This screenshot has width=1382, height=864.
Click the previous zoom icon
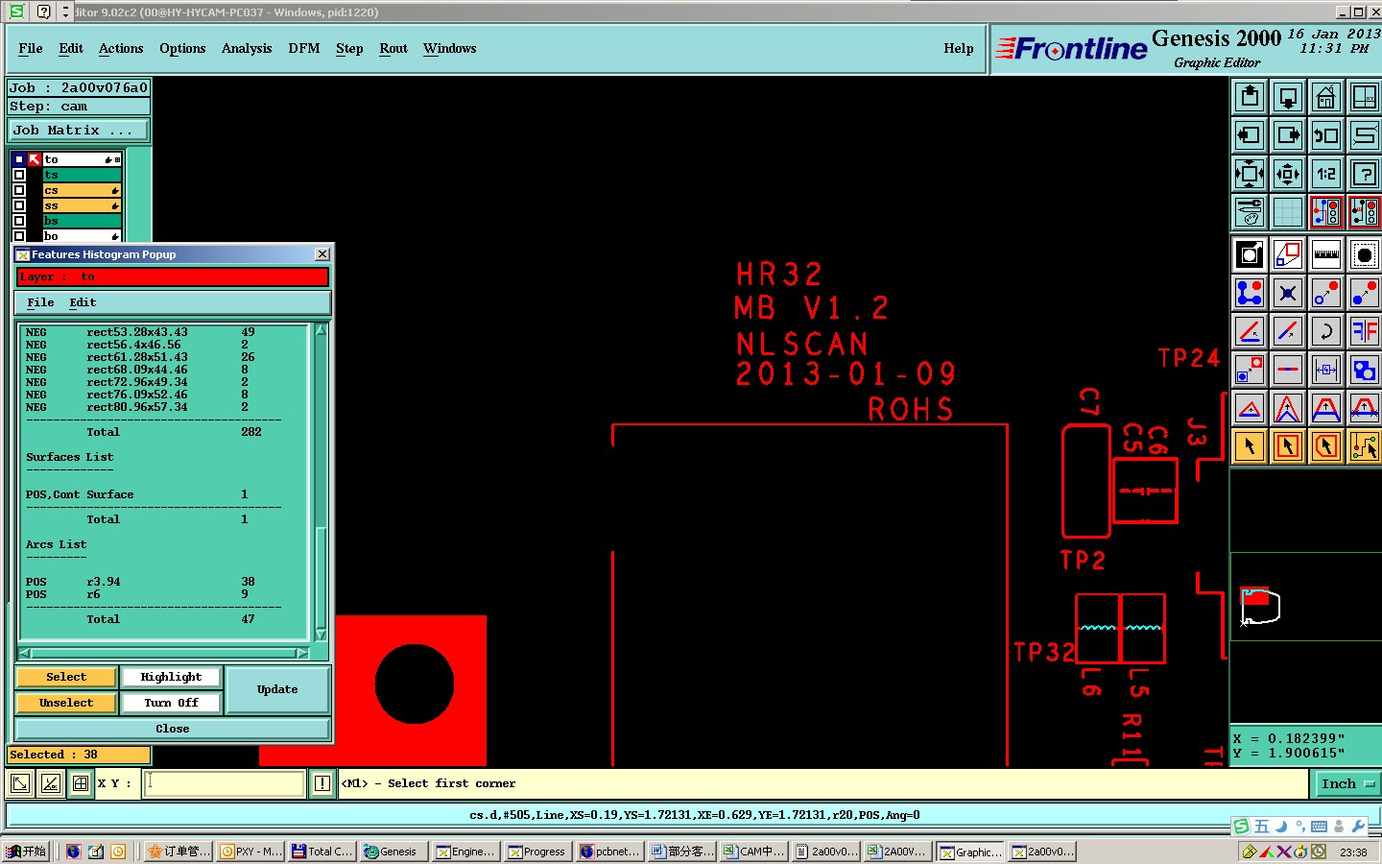tap(1326, 135)
